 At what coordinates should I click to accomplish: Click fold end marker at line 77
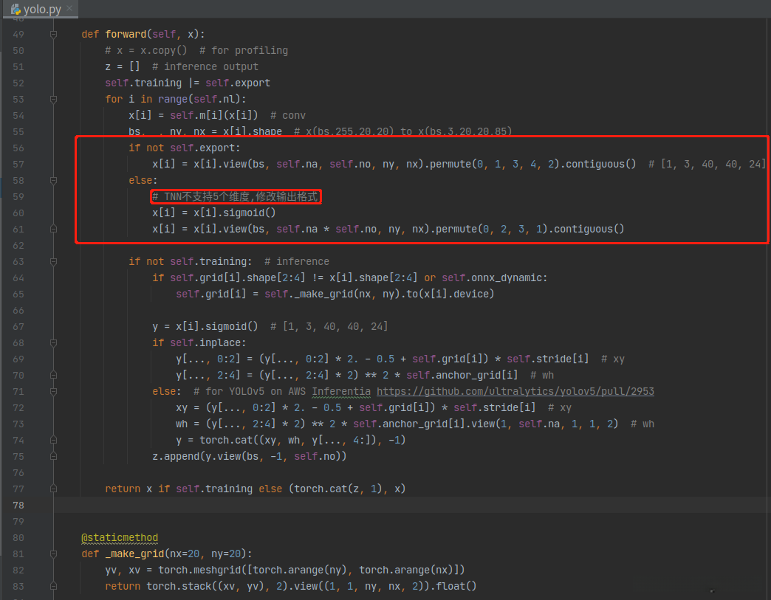[x=54, y=489]
